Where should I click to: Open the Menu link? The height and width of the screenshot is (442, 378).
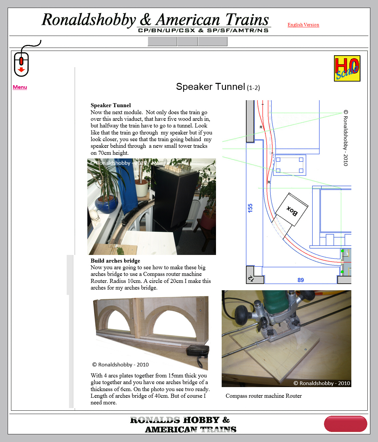pos(20,87)
